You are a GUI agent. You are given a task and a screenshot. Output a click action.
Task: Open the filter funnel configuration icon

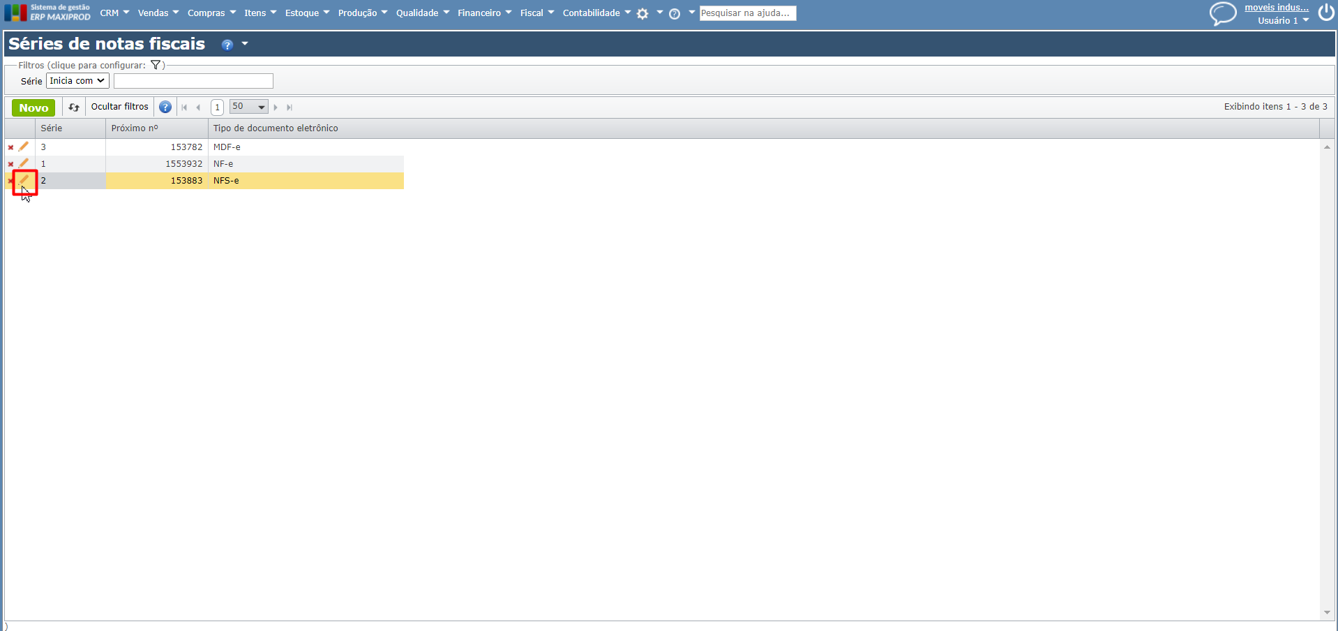click(156, 65)
